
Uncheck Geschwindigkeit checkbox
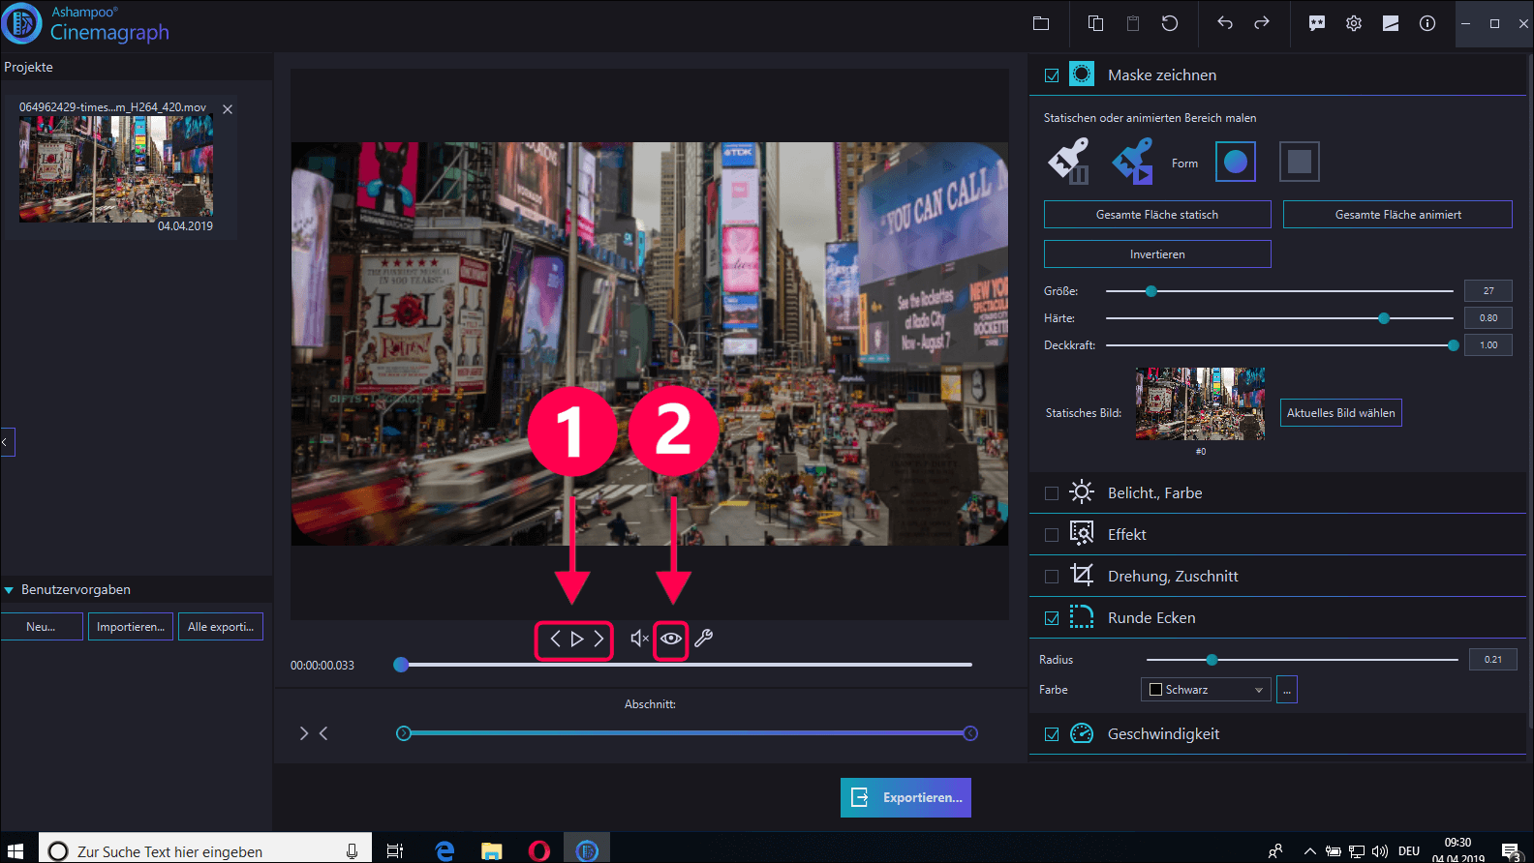tap(1052, 734)
